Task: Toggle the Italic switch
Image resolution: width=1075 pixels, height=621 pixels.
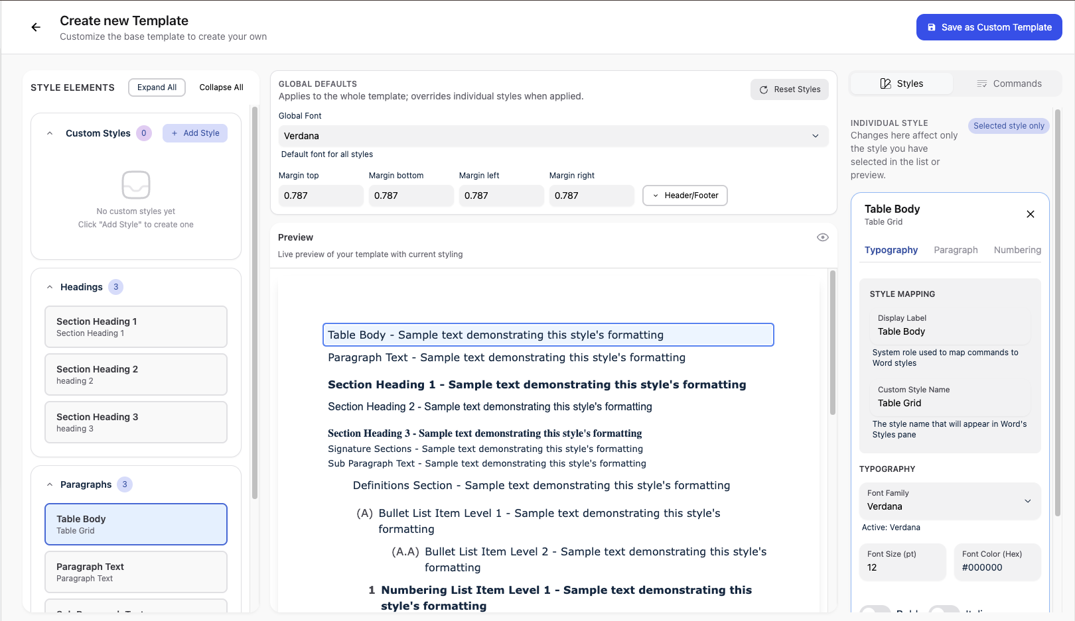Action: (x=944, y=611)
